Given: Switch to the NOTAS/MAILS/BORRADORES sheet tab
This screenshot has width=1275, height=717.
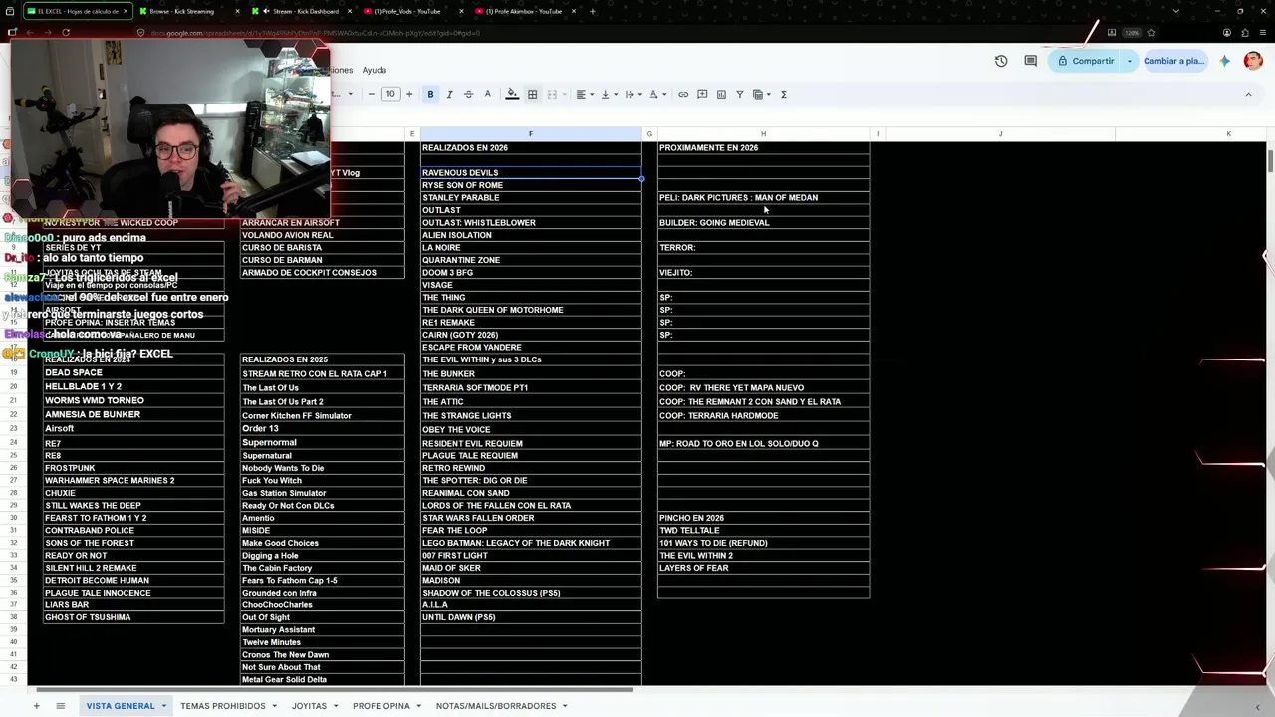Looking at the screenshot, I should 496,706.
